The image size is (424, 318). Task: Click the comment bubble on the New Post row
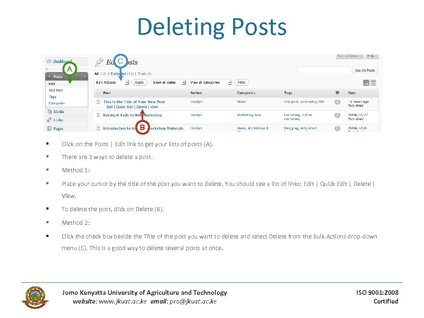pos(337,101)
